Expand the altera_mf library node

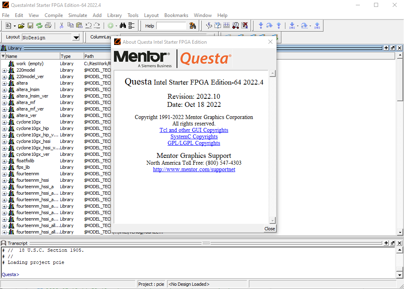coord(4,103)
